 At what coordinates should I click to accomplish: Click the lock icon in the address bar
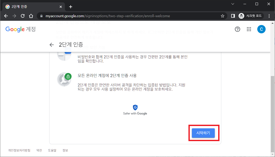(41, 16)
